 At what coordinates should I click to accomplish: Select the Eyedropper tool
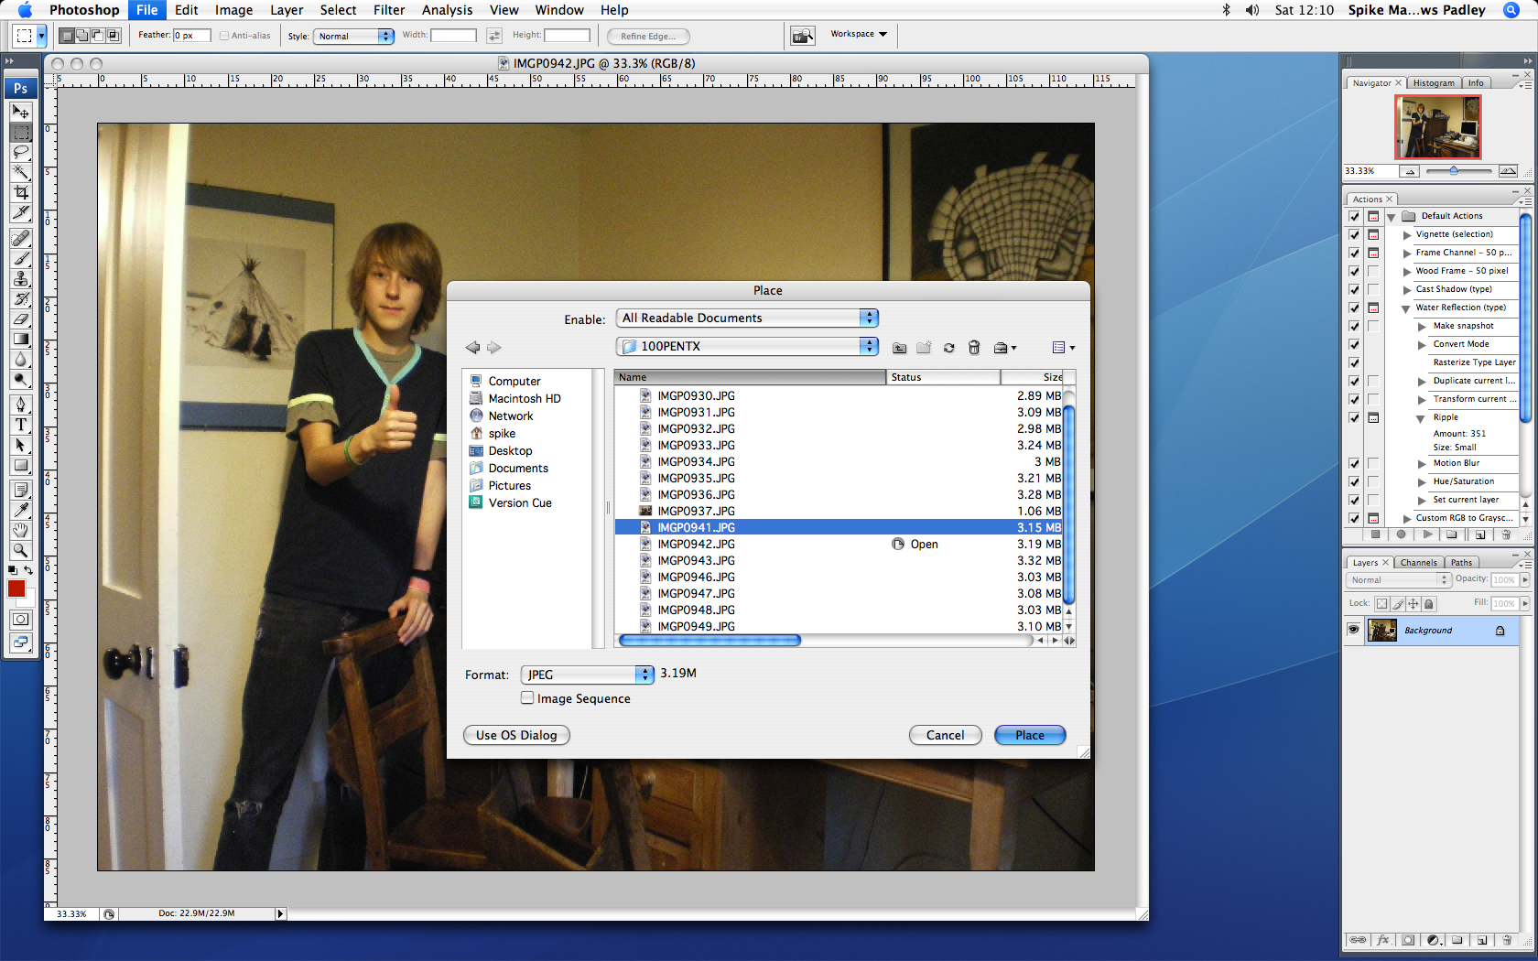20,510
